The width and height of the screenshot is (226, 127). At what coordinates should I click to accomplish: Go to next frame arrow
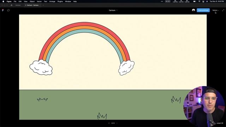click(x=117, y=123)
